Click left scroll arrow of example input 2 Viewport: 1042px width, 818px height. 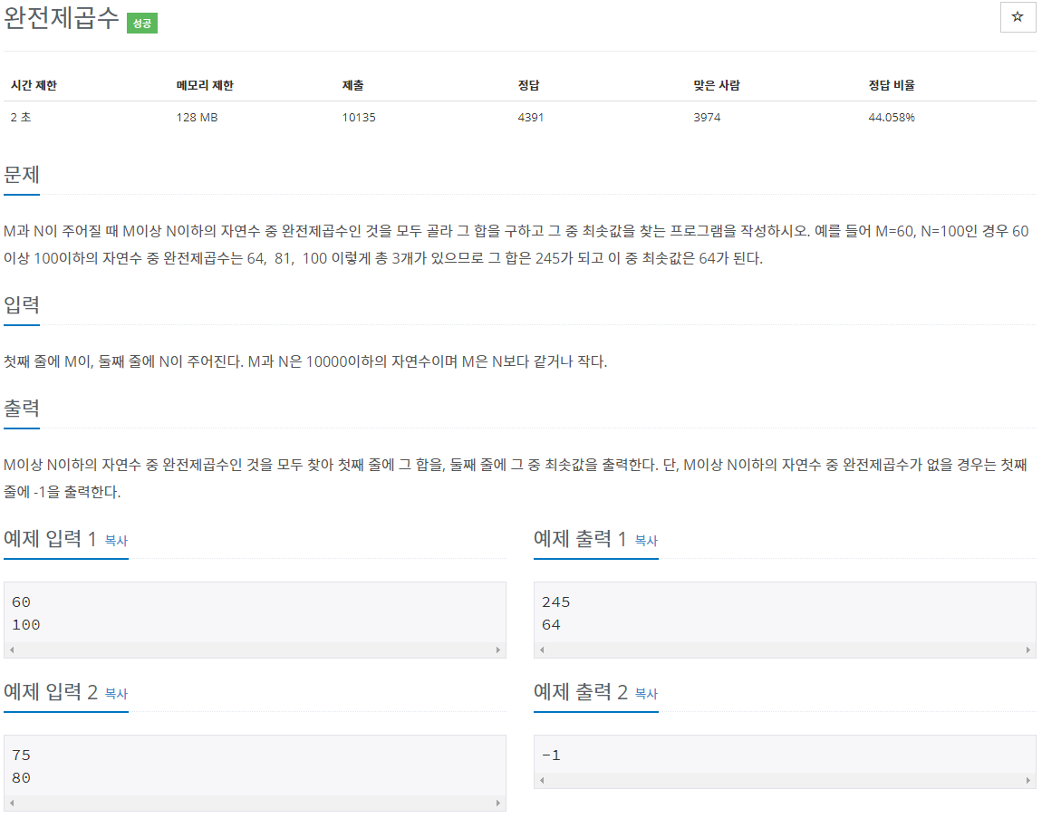click(x=11, y=803)
